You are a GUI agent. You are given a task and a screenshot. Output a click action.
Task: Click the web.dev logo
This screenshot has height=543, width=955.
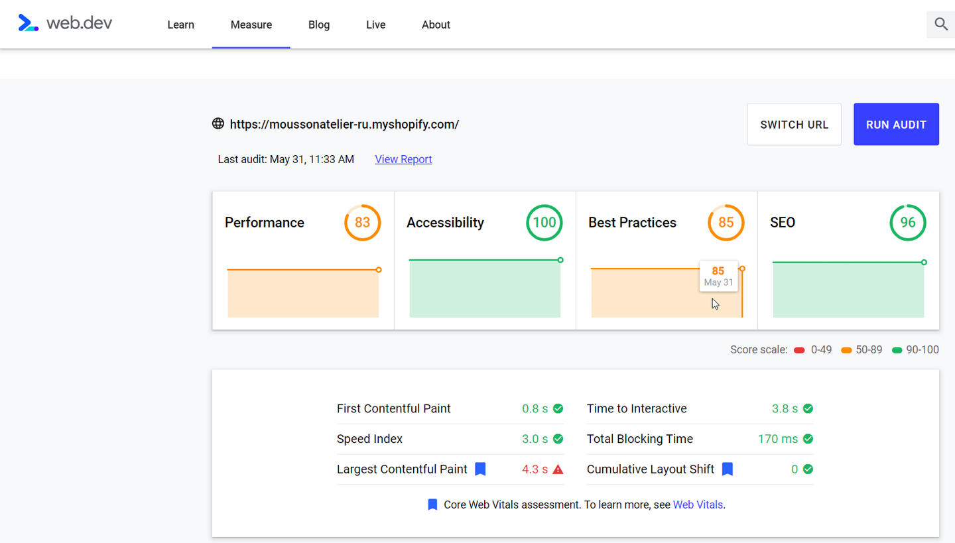65,23
